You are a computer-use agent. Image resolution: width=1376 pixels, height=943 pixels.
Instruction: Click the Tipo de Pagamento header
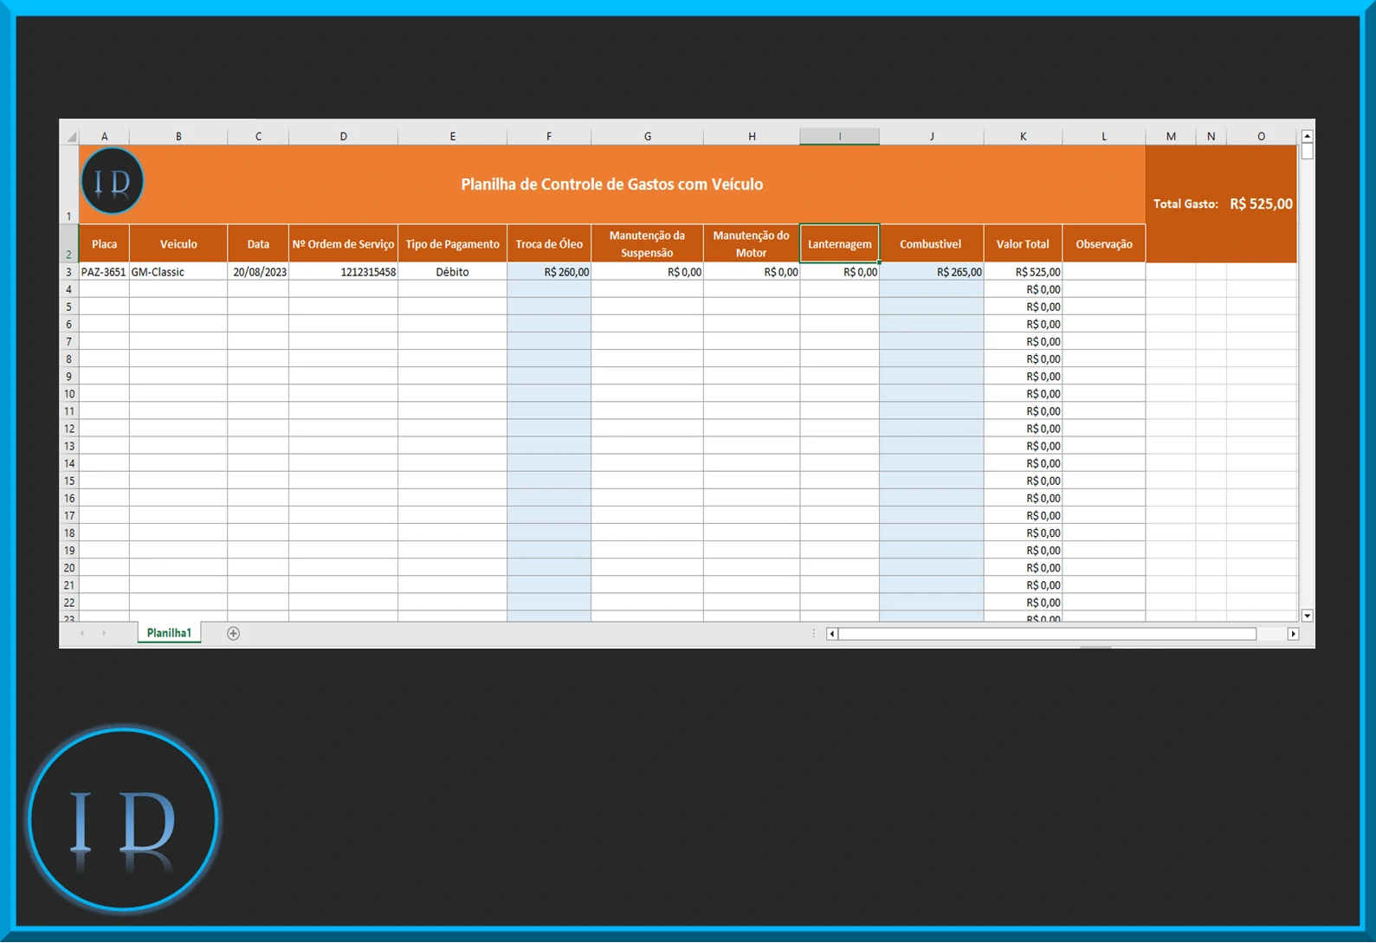pyautogui.click(x=453, y=244)
